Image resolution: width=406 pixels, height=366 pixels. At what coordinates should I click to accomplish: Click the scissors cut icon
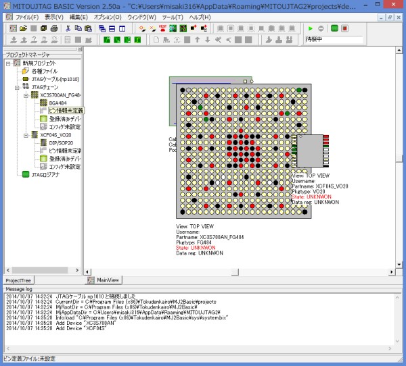point(68,28)
